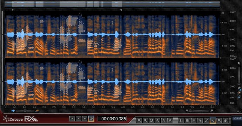Click the 10000 Hz label on the upper frequency scale
The width and height of the screenshot is (242, 126).
(233, 21)
